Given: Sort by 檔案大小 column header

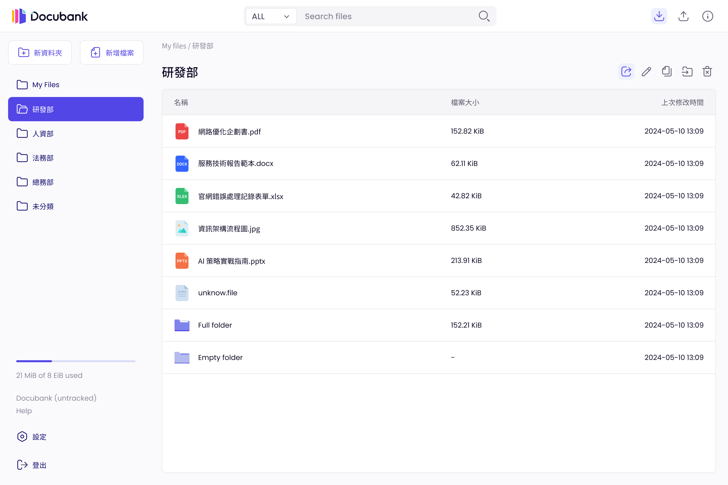Looking at the screenshot, I should pyautogui.click(x=465, y=102).
